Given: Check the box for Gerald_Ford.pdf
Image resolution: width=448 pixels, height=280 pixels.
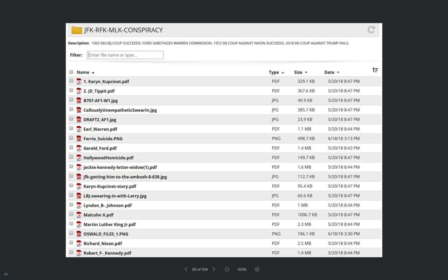Looking at the screenshot, I should 71,147.
